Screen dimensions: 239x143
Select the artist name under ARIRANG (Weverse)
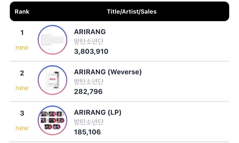(89, 82)
